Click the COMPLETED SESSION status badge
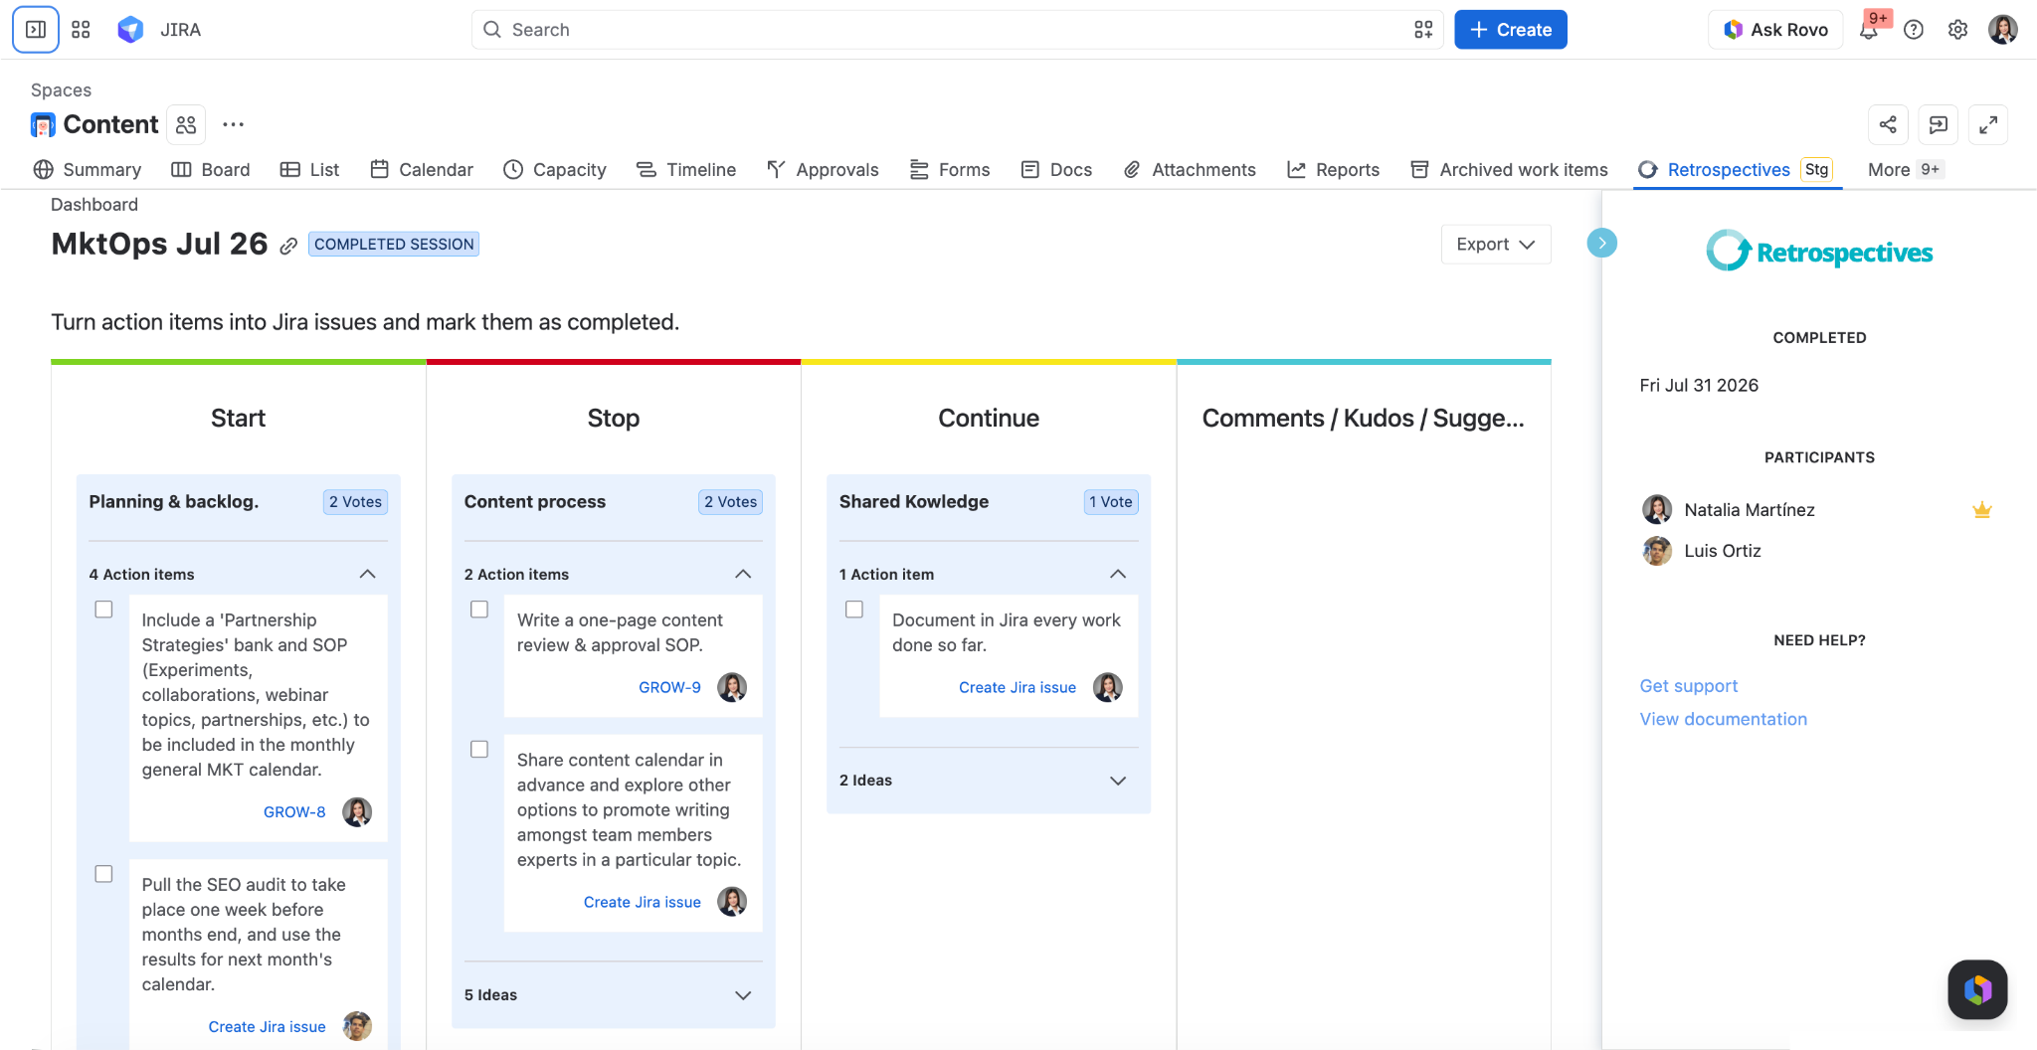 pyautogui.click(x=394, y=245)
